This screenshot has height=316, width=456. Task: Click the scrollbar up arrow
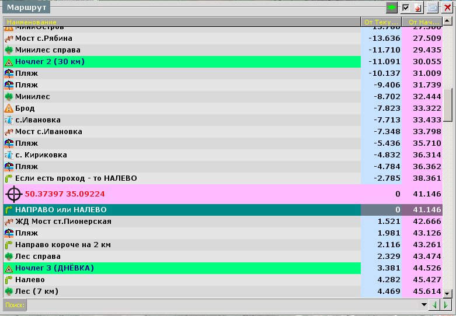[448, 21]
